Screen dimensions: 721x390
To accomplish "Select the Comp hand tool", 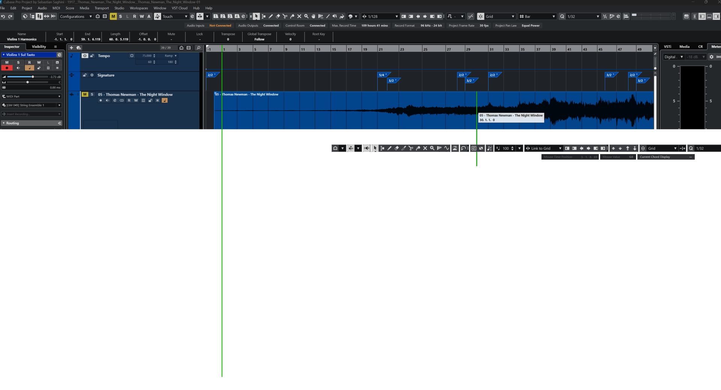I will 314,16.
